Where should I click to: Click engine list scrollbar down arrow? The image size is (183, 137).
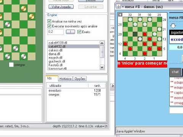102,67
